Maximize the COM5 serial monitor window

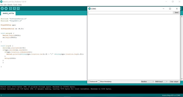point(170,9)
